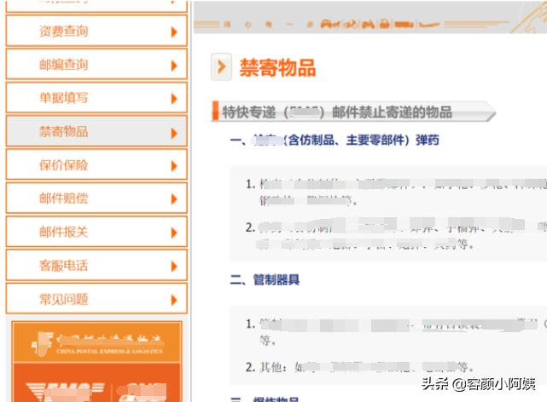Open the 客服电话 menu item
The width and height of the screenshot is (547, 402).
pyautogui.click(x=96, y=265)
